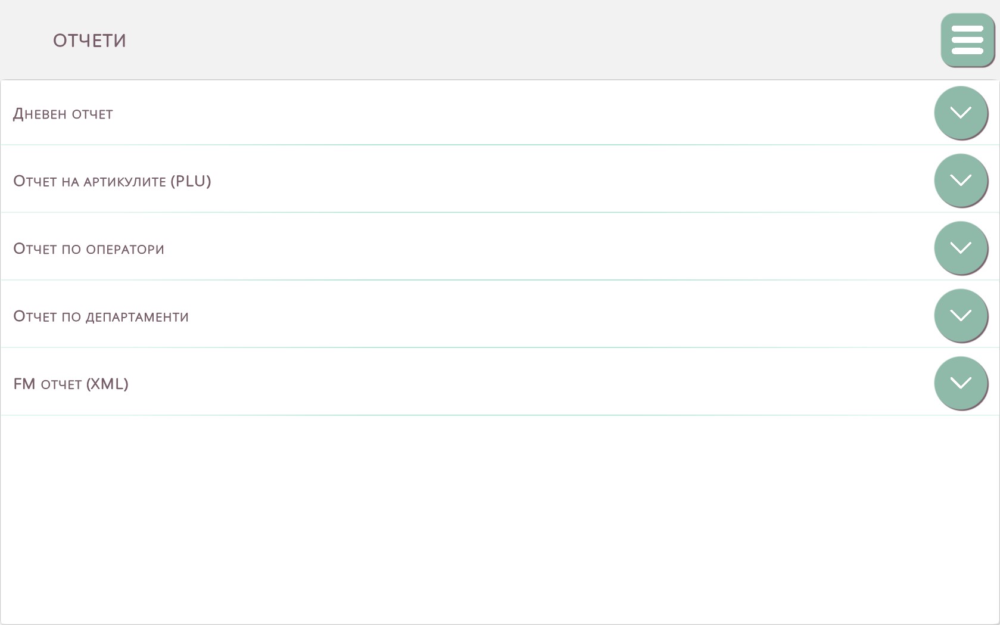Click the chevron icon beside Дневен отчет

click(960, 113)
